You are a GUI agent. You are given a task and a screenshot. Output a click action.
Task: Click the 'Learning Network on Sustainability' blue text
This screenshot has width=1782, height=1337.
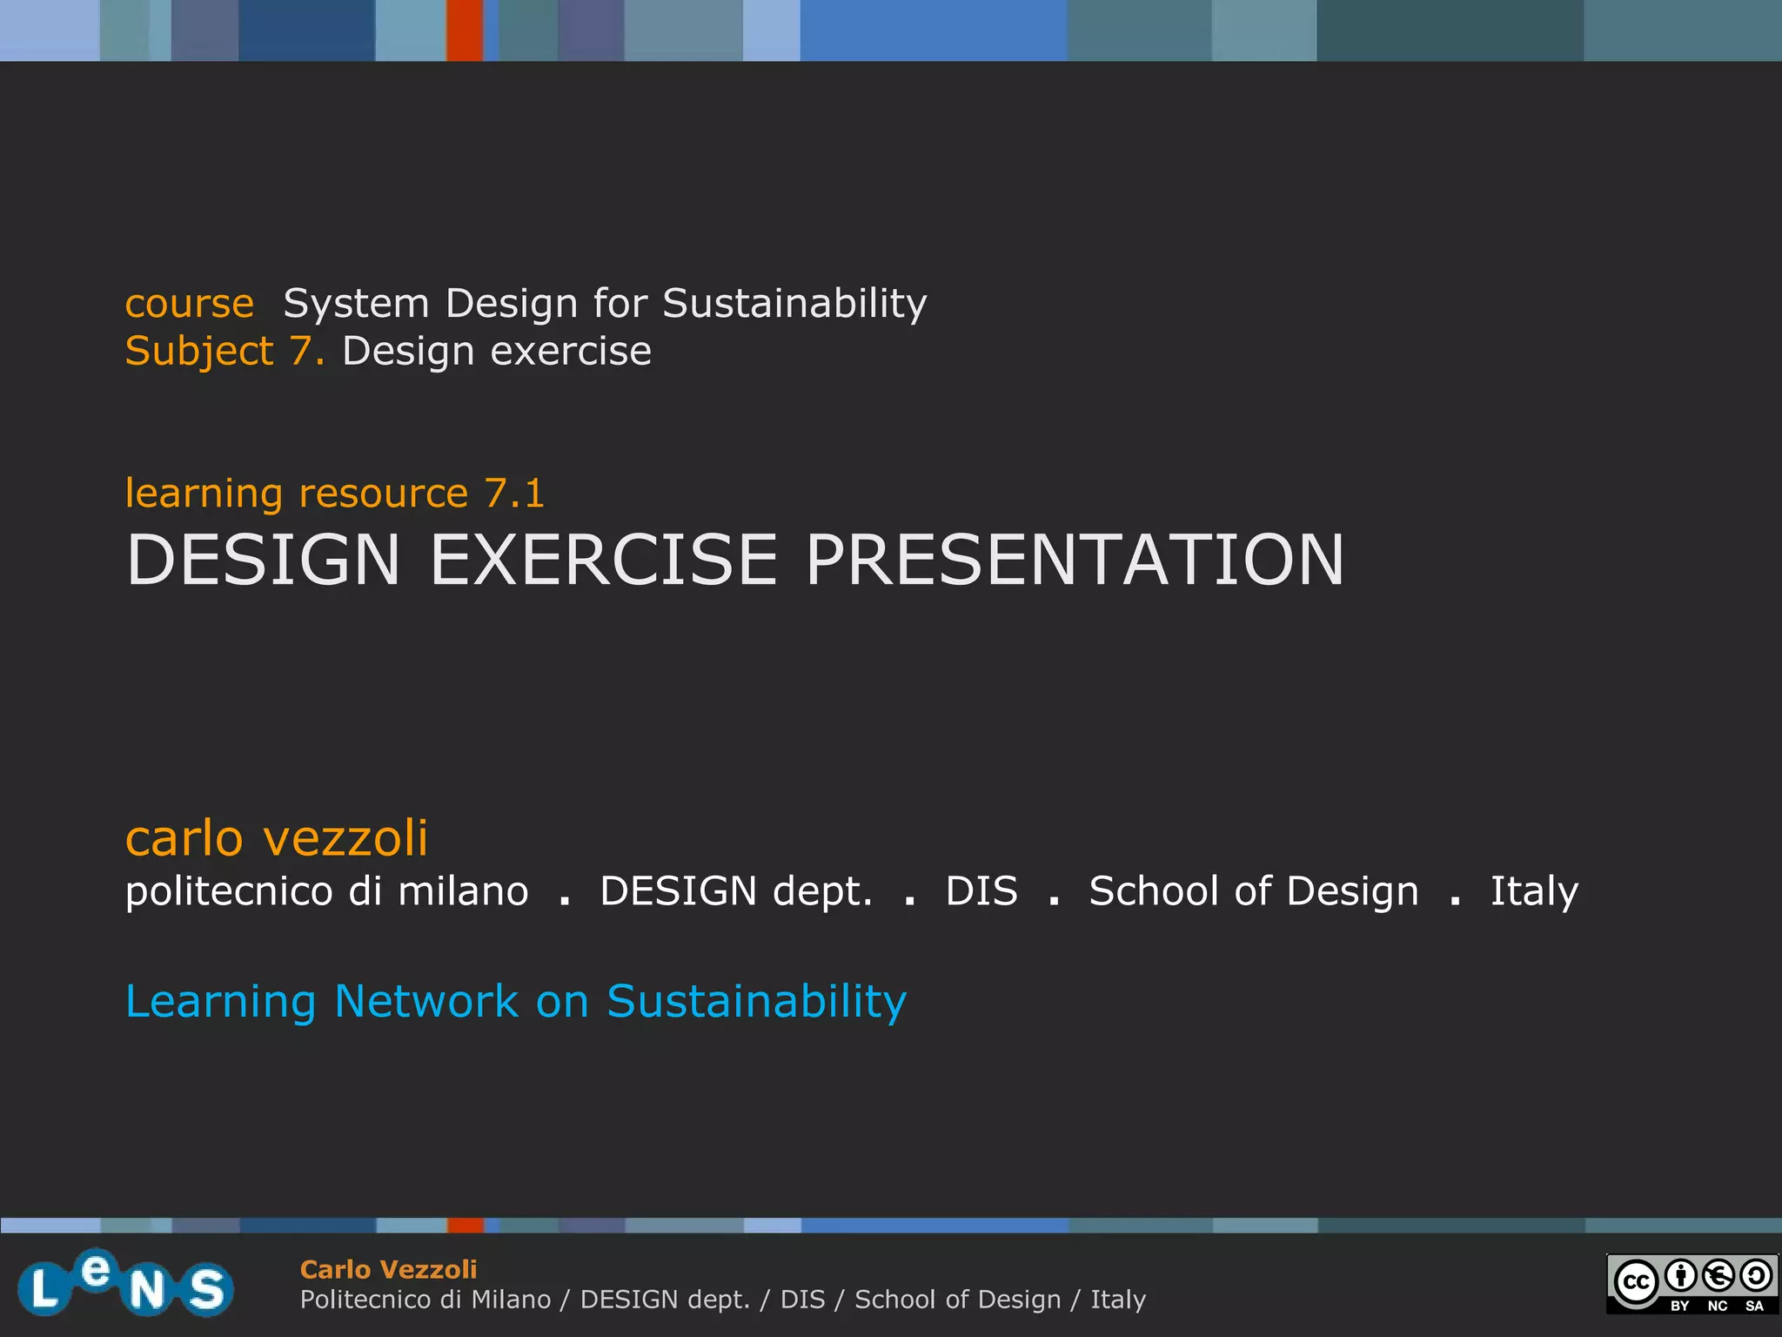[516, 1001]
